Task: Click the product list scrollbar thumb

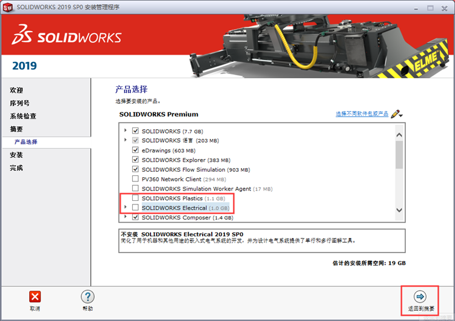Action: click(x=399, y=154)
